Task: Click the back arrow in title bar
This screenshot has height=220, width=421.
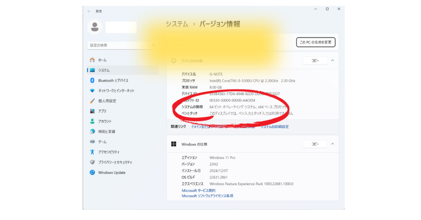Action: coord(89,11)
